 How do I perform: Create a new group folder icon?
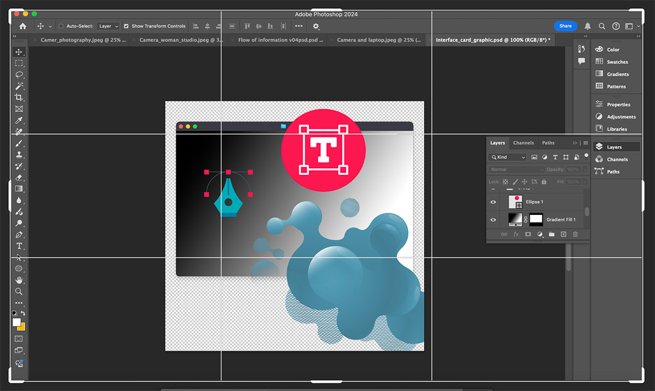click(551, 235)
